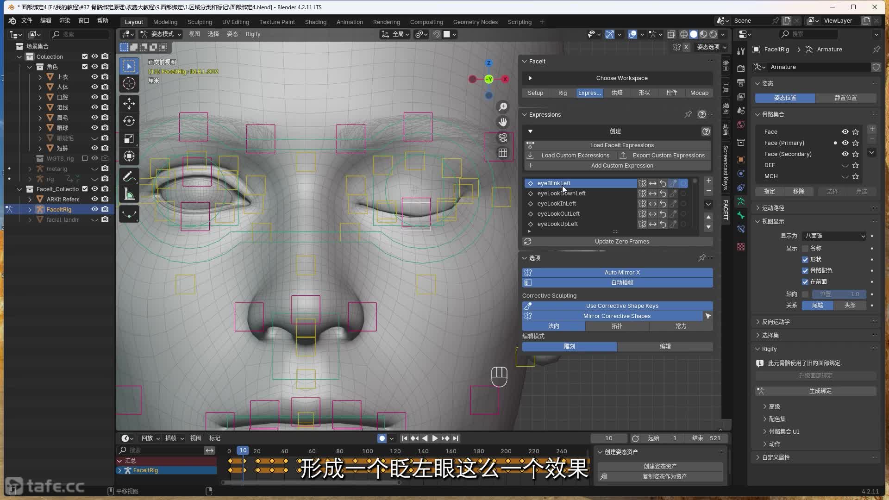Click mirror arrows icon on eyeLookInLeft row
The width and height of the screenshot is (889, 500).
[652, 204]
